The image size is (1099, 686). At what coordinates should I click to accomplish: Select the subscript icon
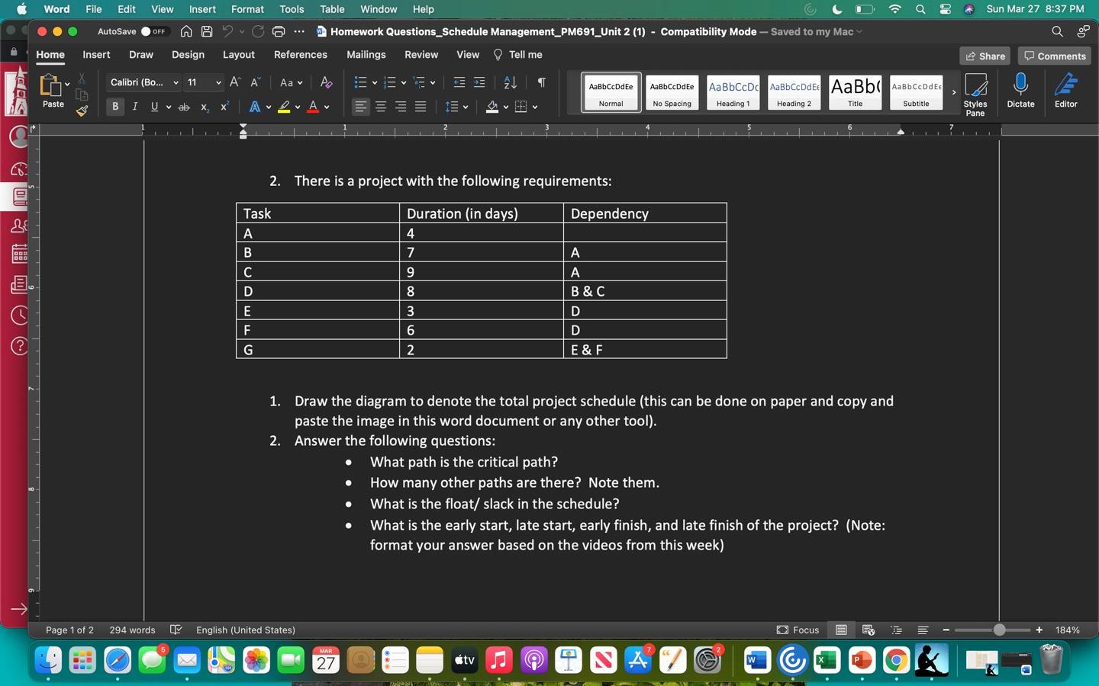pyautogui.click(x=203, y=107)
